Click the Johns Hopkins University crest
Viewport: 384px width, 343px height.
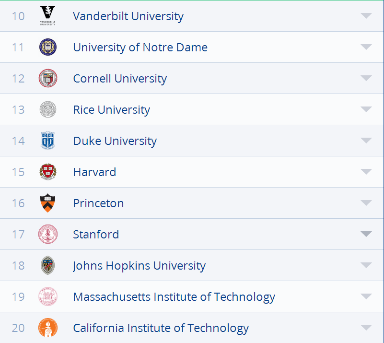pos(48,265)
